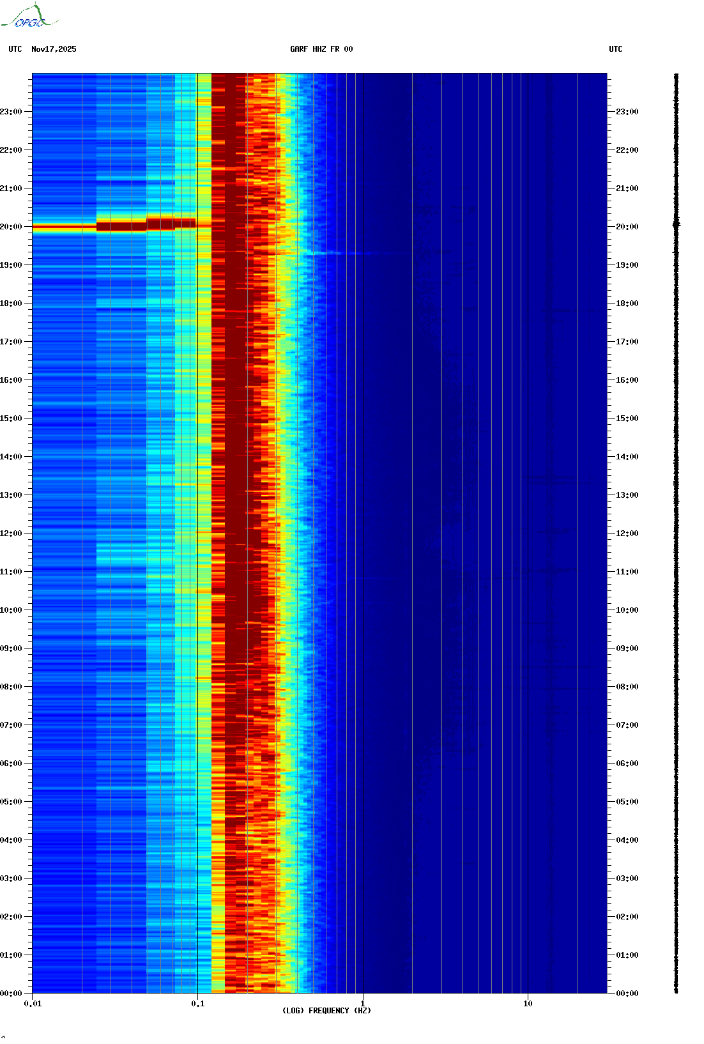Screen dimensions: 704x1044
Task: Click the 0.1 frequency axis tick label
Action: point(197,1004)
